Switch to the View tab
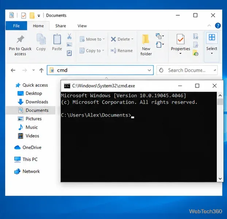Viewport: 227px width, 219px height. point(82,26)
